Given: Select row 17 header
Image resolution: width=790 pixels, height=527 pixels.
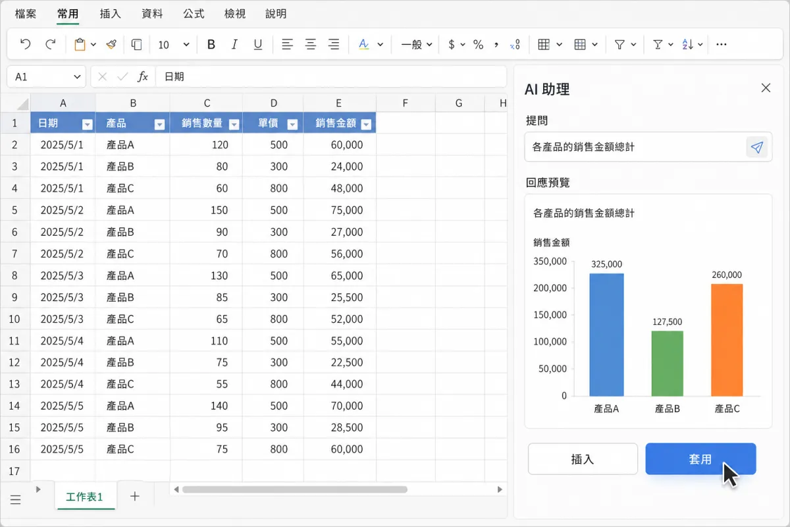Looking at the screenshot, I should coord(14,471).
